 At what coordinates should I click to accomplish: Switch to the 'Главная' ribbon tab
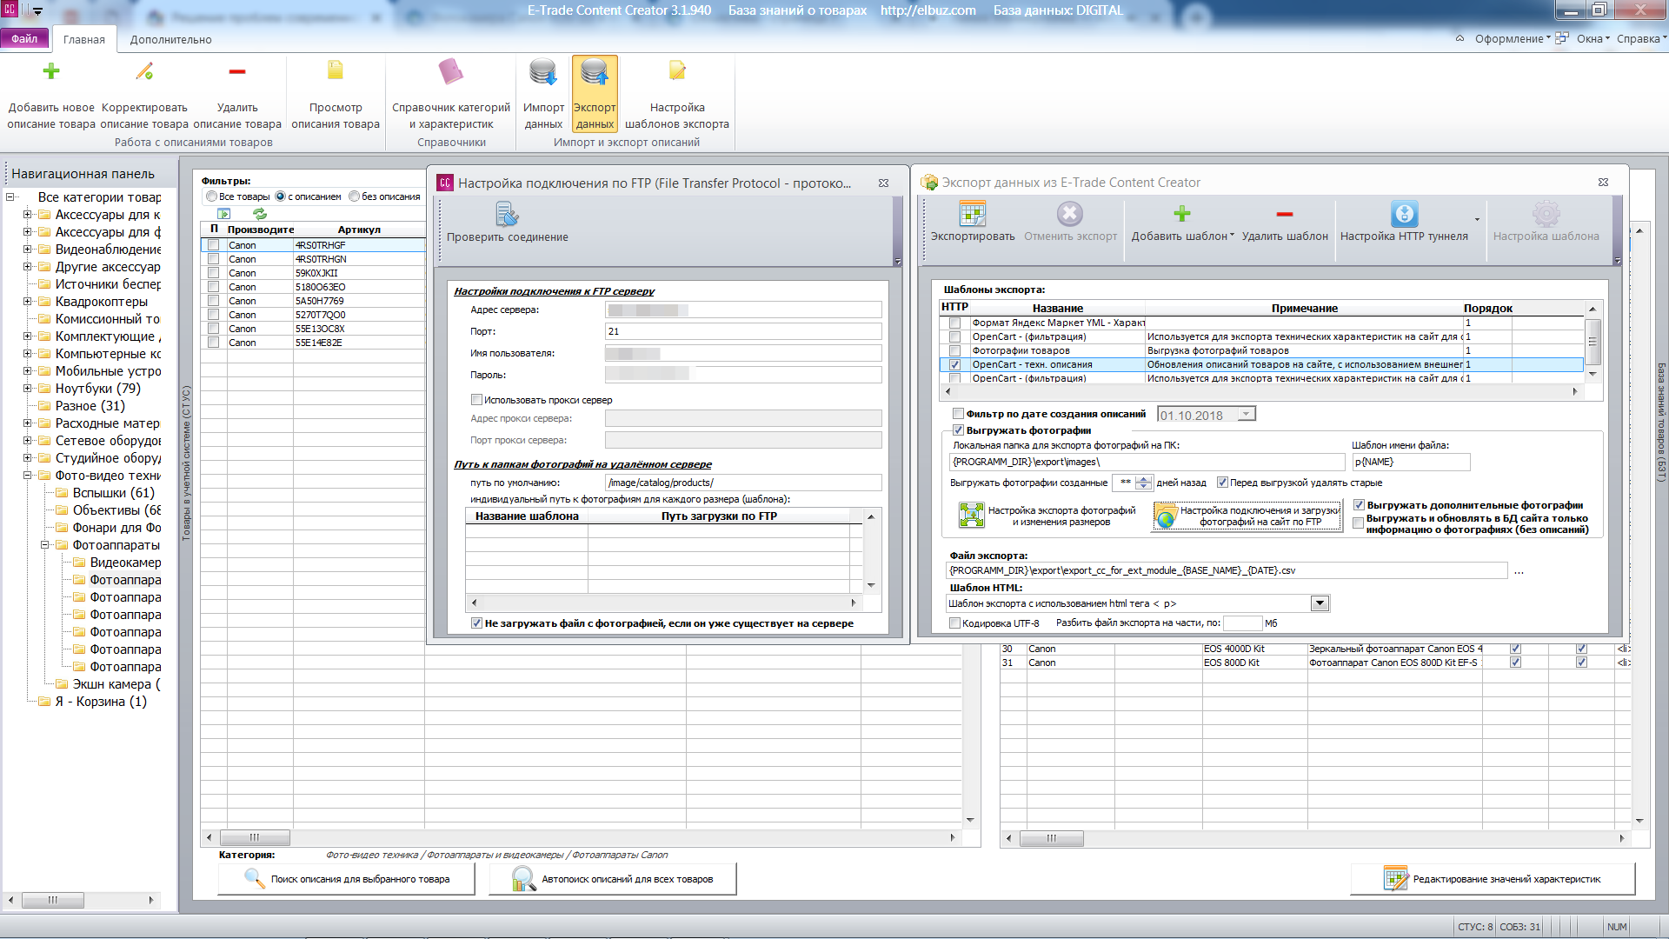click(83, 39)
